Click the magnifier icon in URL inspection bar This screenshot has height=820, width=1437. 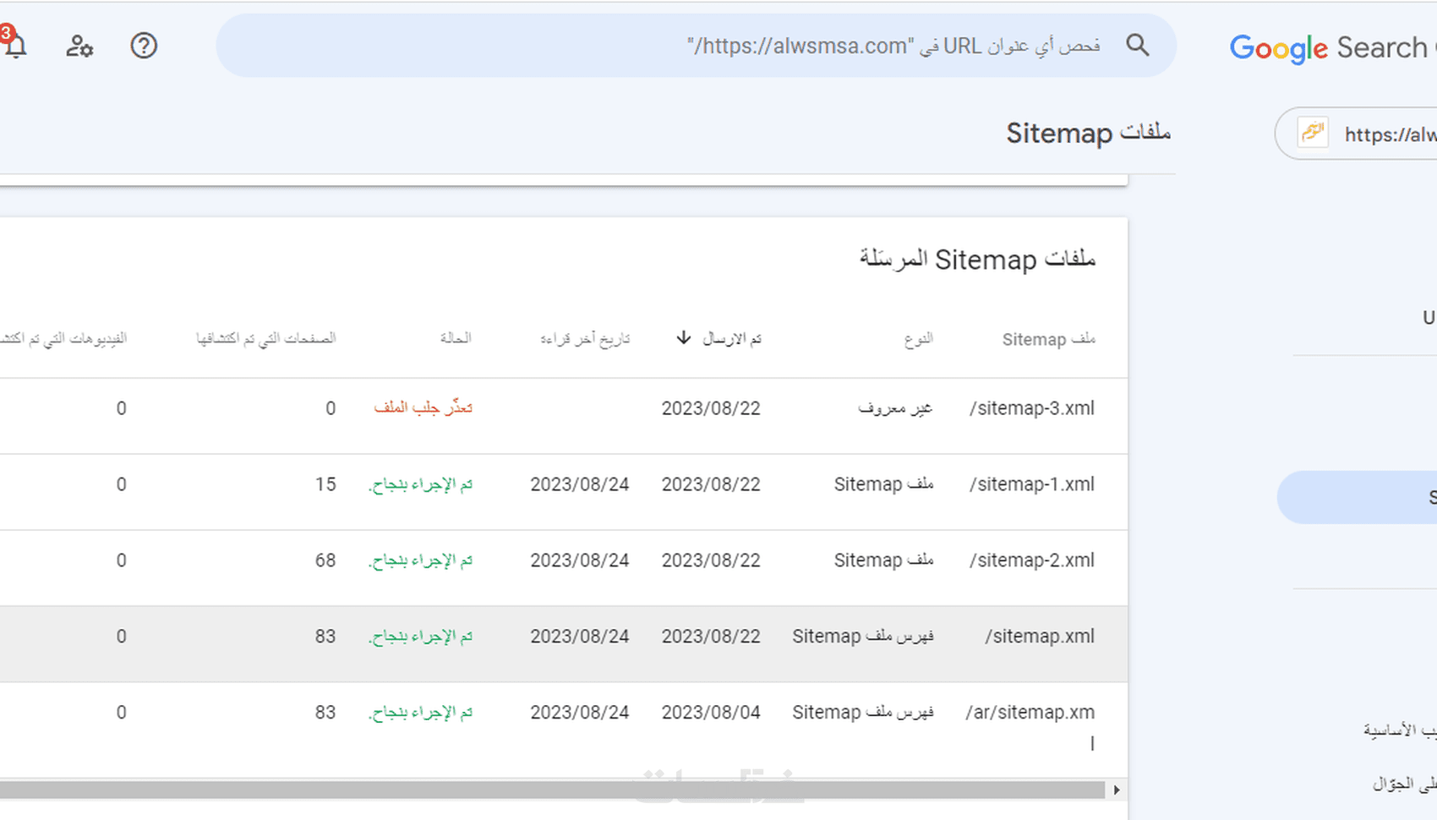click(x=1138, y=46)
